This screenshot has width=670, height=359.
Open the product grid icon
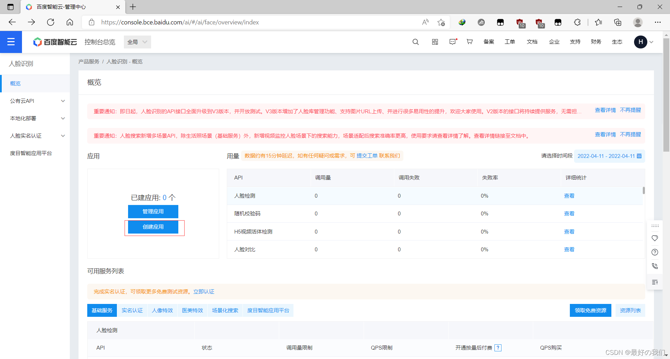(435, 42)
